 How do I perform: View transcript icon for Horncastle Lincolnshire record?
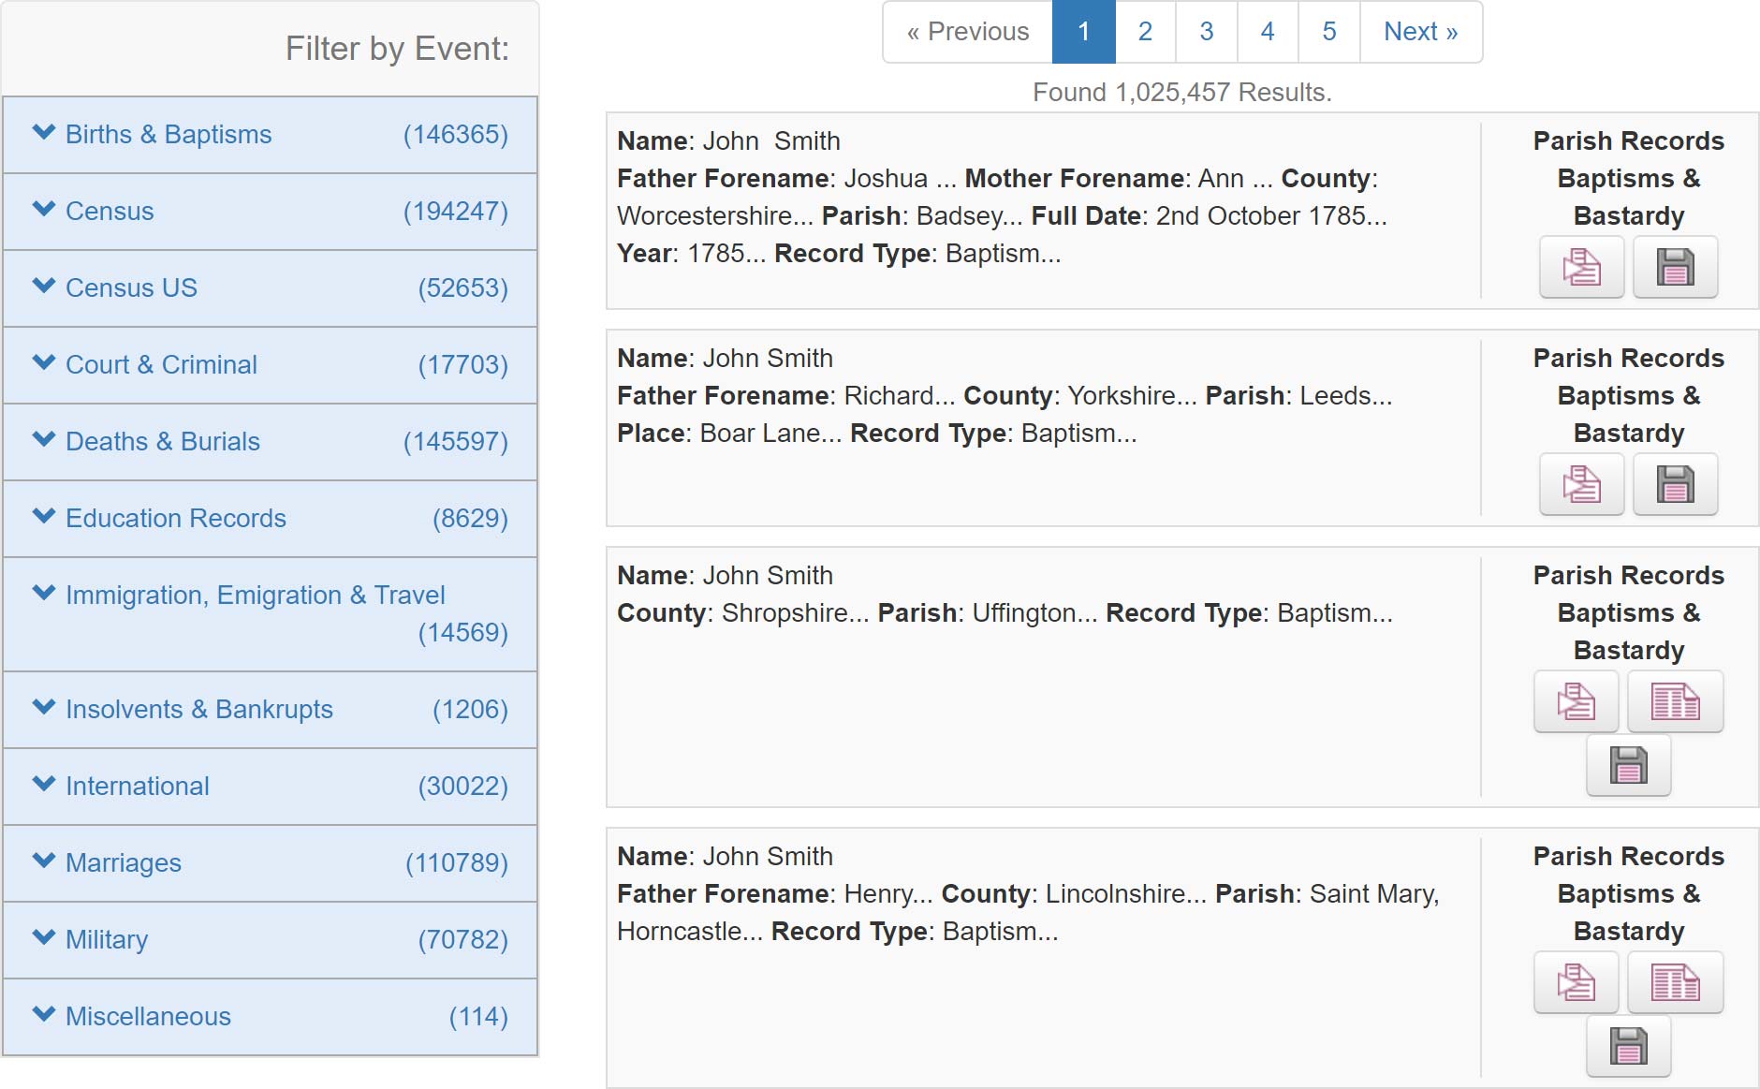pos(1576,982)
